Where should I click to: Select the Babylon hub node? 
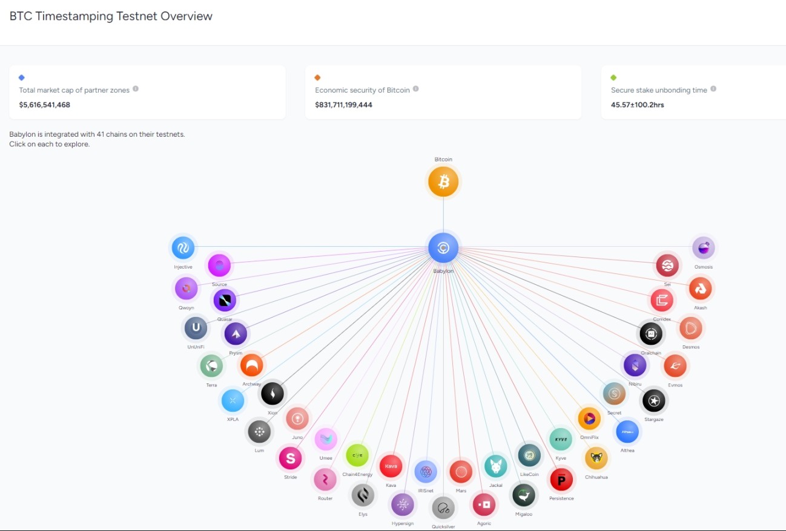[x=443, y=248]
